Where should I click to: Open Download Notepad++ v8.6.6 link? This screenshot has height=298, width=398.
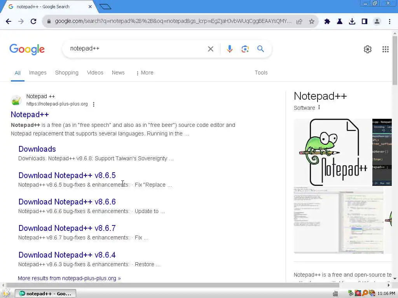pos(67,202)
